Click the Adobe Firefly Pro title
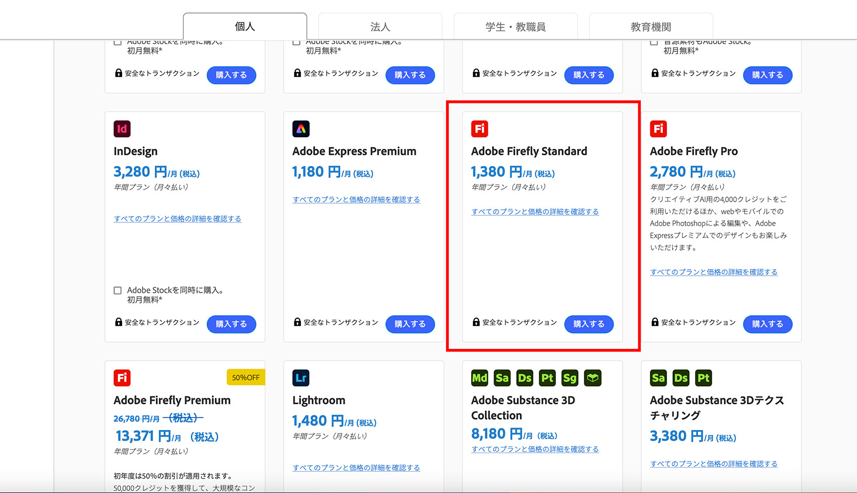The height and width of the screenshot is (493, 857). pos(694,151)
